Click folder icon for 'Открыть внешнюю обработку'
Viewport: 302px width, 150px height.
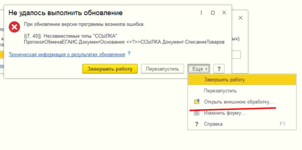[x=196, y=102]
